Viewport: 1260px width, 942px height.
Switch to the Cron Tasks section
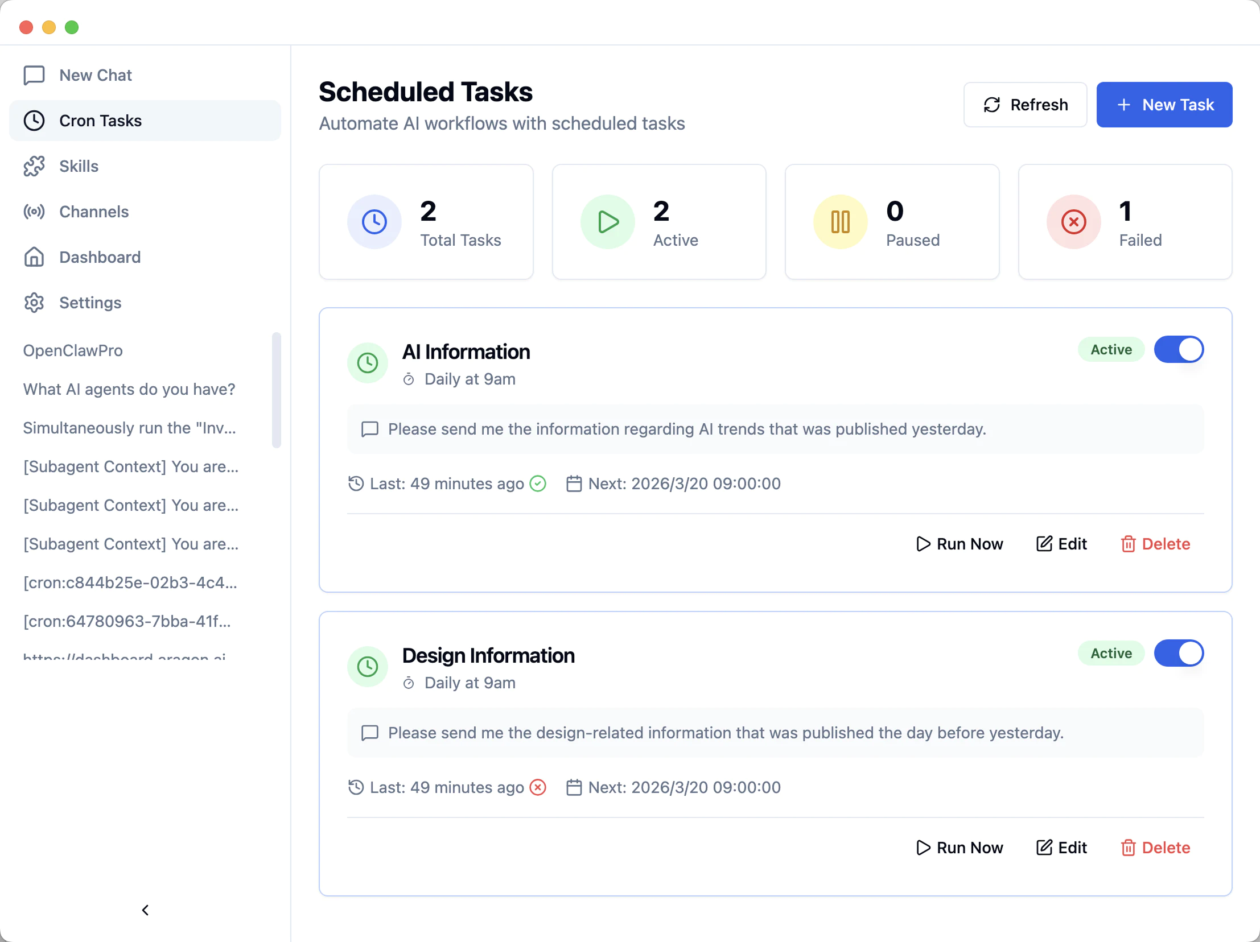pos(101,120)
